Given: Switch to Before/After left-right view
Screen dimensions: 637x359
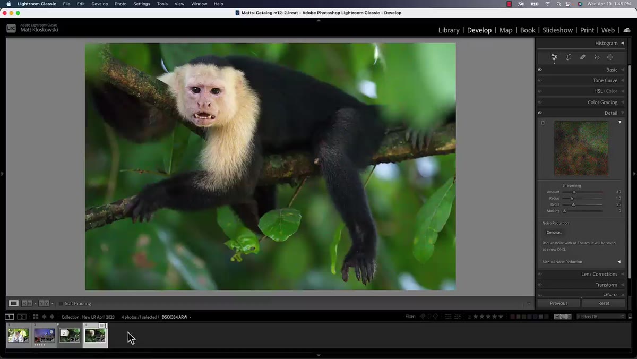Looking at the screenshot, I should (27, 303).
